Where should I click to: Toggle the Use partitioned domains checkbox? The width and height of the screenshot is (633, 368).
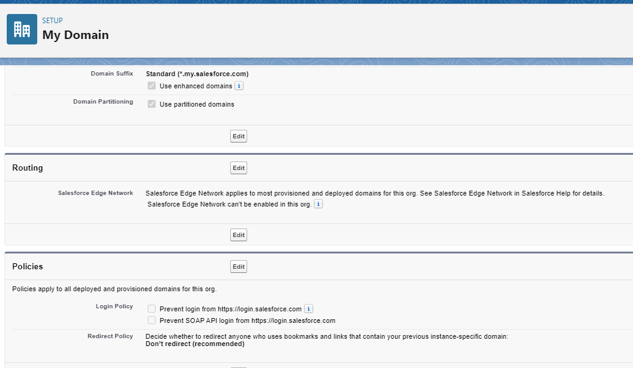152,104
